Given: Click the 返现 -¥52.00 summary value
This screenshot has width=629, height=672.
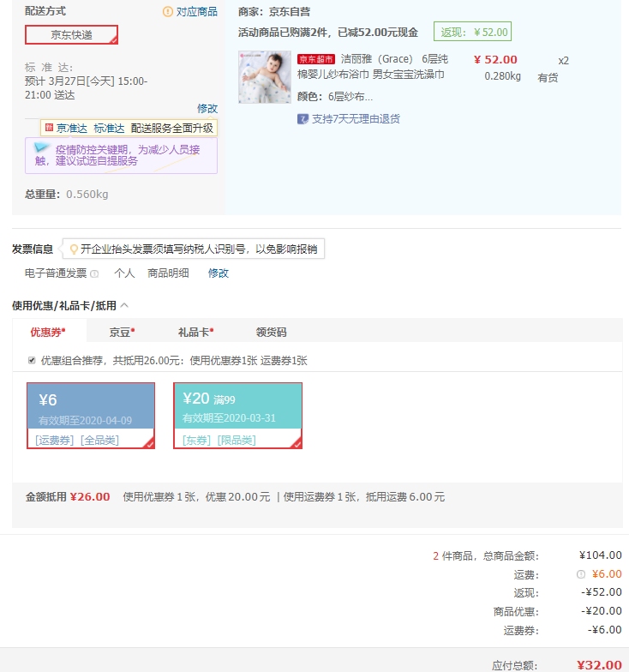Looking at the screenshot, I should 602,592.
